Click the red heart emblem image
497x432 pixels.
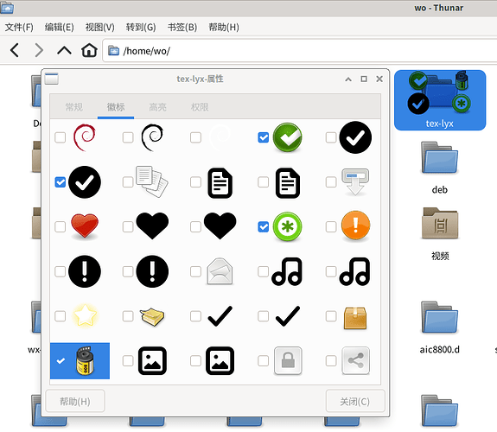(x=85, y=226)
